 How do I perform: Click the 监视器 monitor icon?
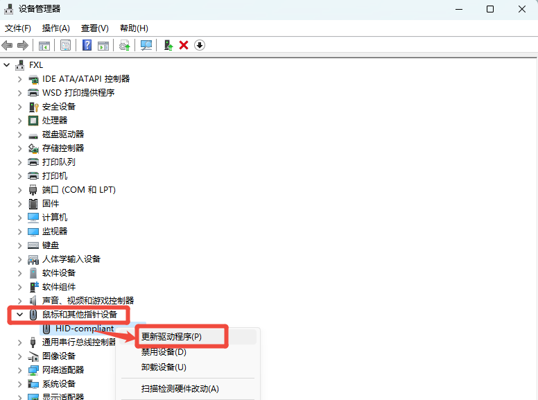(33, 232)
